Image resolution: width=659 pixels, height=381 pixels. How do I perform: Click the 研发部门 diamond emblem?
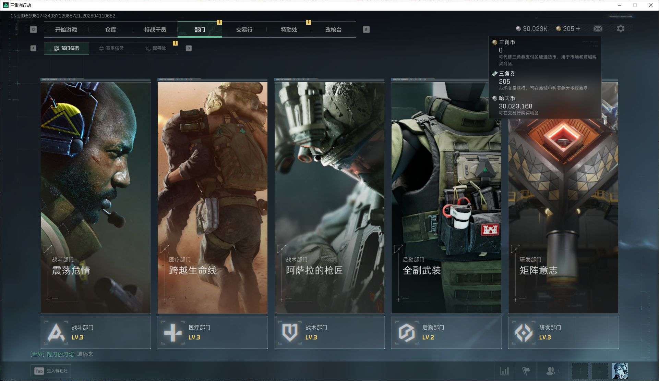524,332
